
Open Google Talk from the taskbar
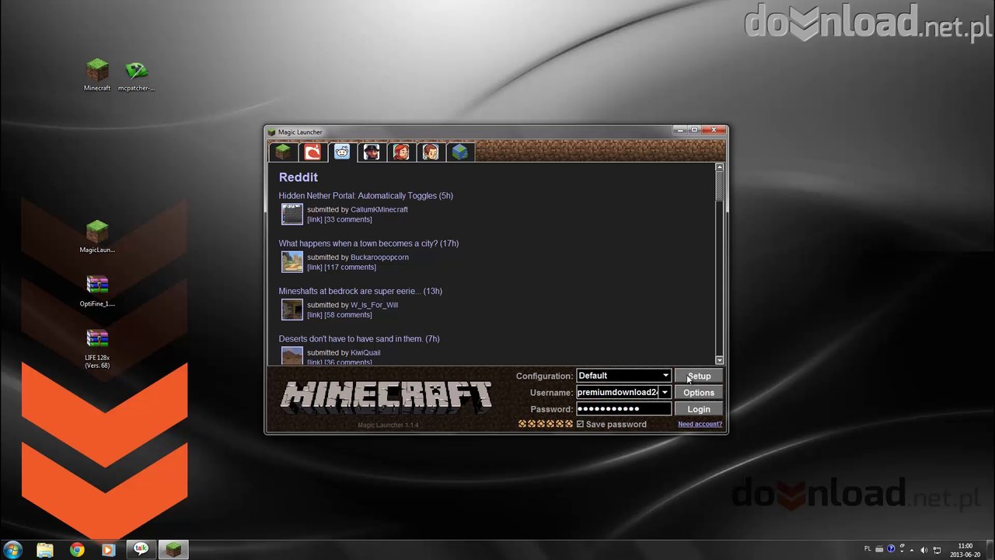[x=141, y=550]
